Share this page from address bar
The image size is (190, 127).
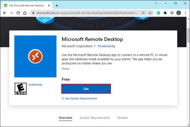click(x=143, y=13)
